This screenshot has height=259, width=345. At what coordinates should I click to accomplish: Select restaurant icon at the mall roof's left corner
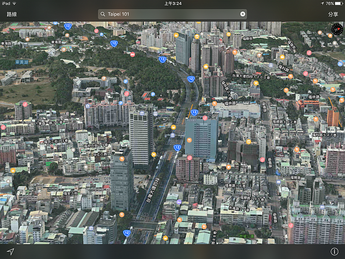[215, 103]
